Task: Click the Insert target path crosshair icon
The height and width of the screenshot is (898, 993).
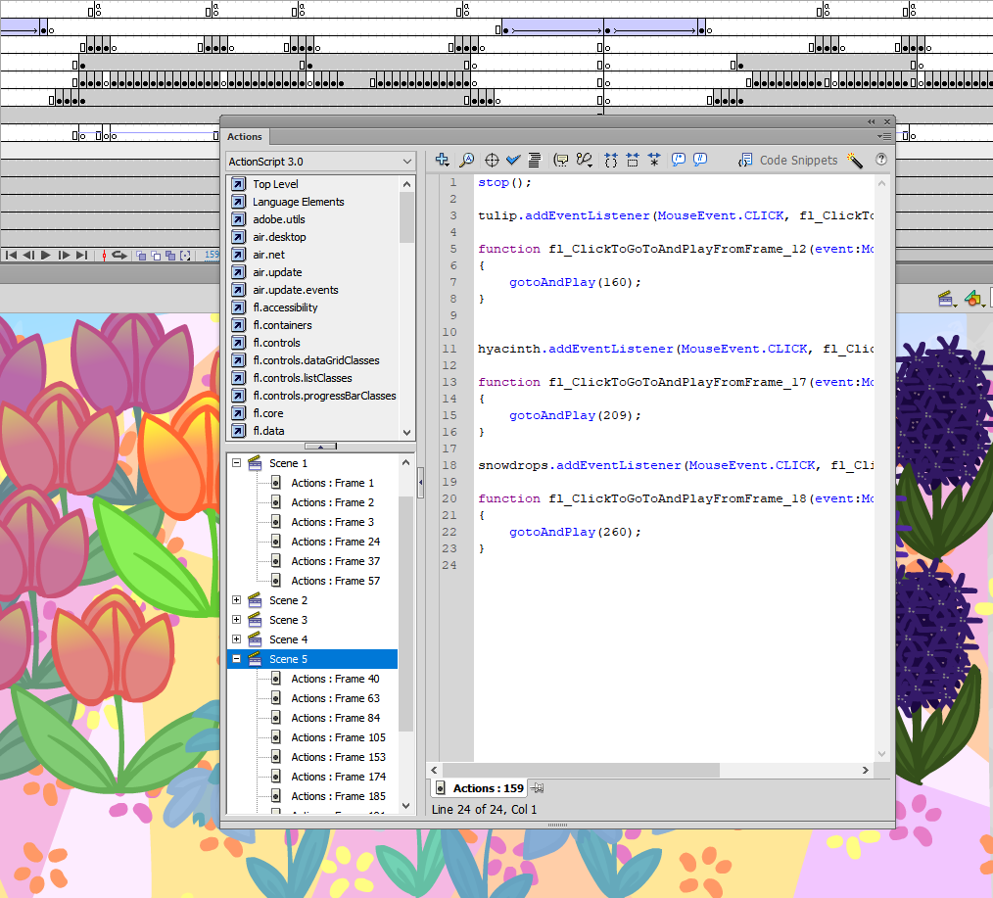Action: tap(492, 160)
